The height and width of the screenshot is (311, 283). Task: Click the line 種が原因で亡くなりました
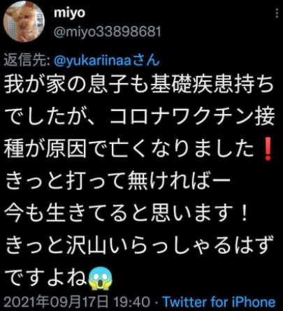(129, 149)
